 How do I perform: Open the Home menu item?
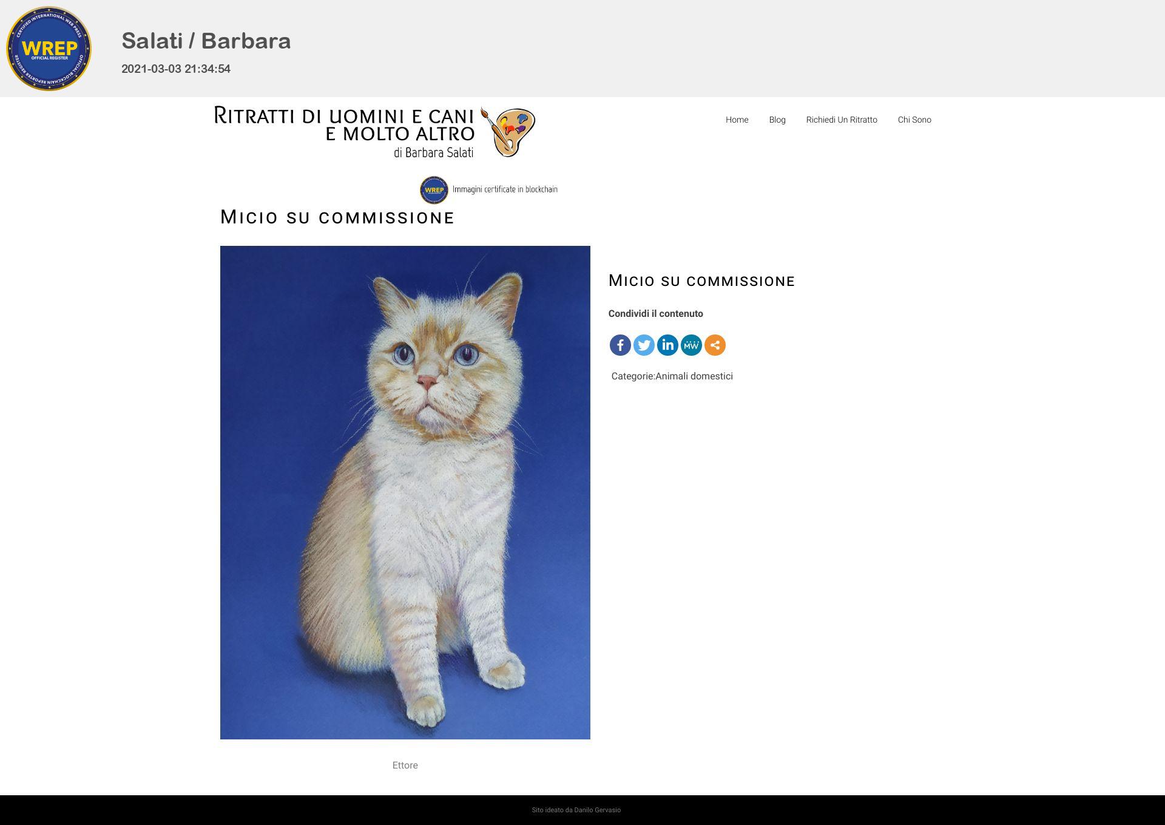click(737, 120)
